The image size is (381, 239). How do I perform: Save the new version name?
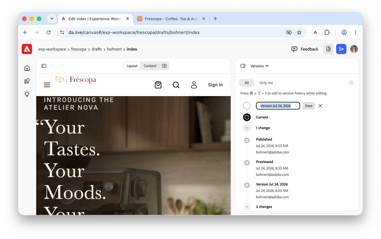tap(308, 106)
